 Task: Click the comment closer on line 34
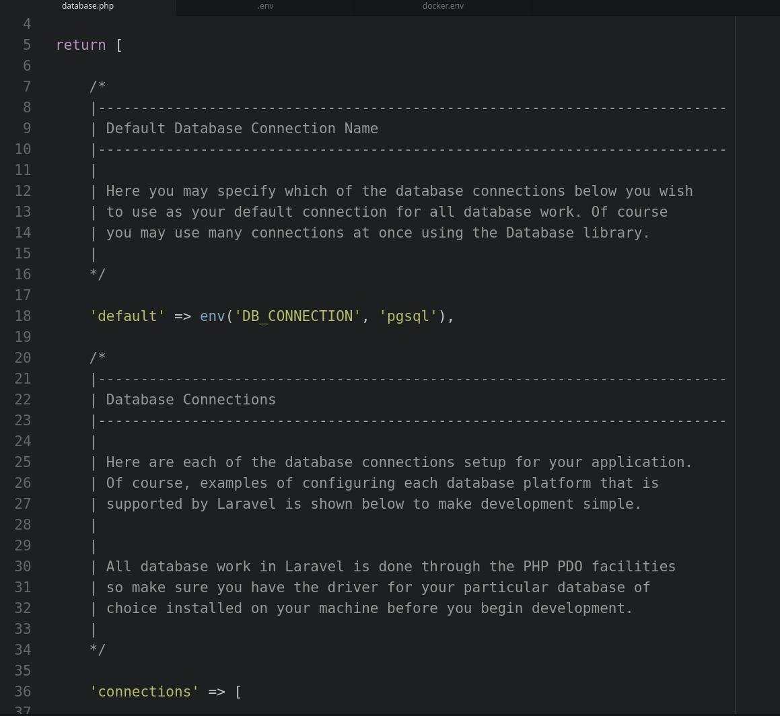point(98,650)
